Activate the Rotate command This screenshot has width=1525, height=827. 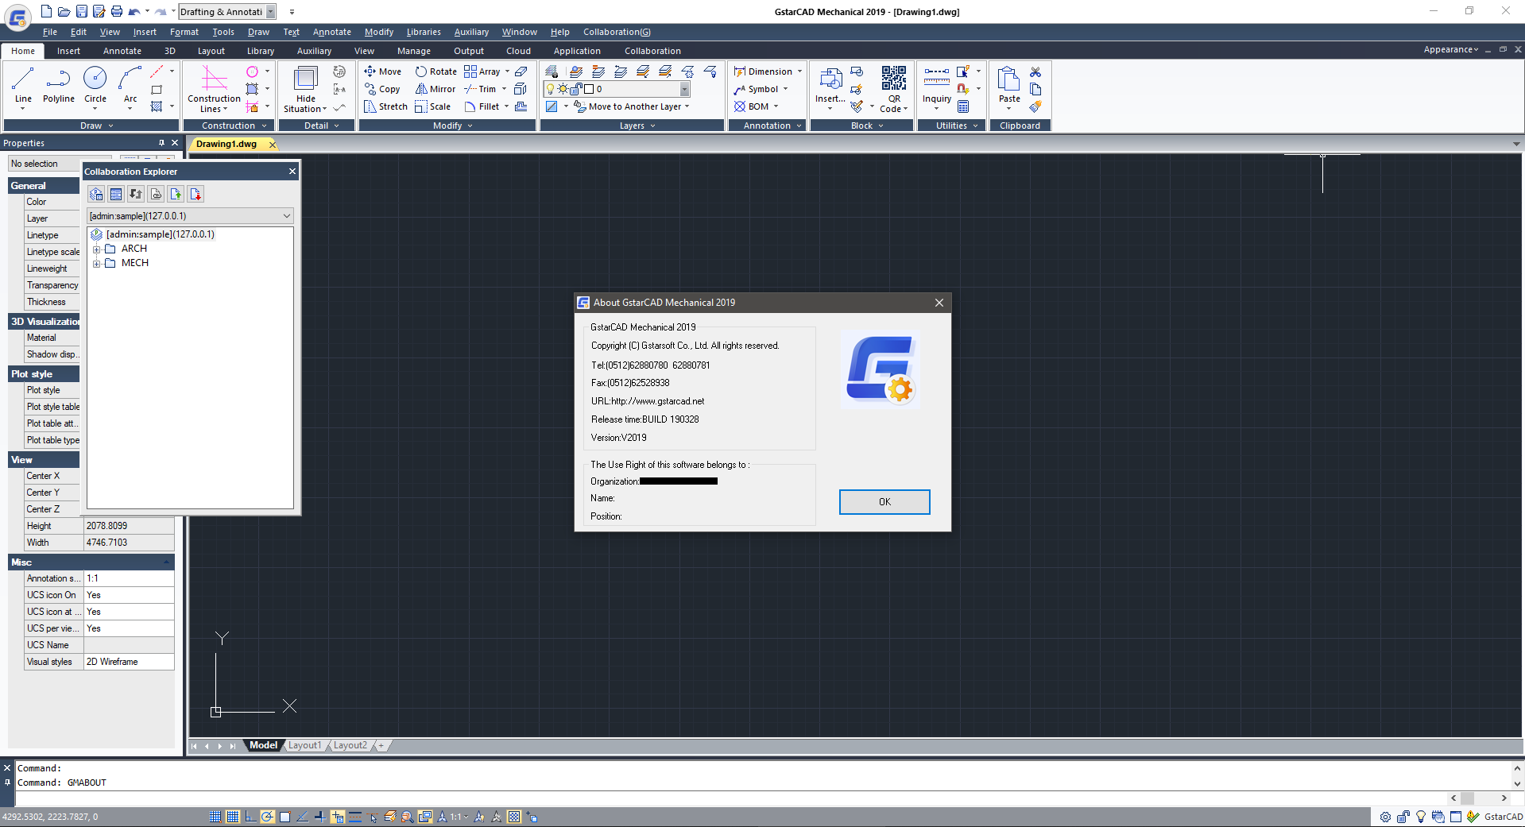pos(436,71)
